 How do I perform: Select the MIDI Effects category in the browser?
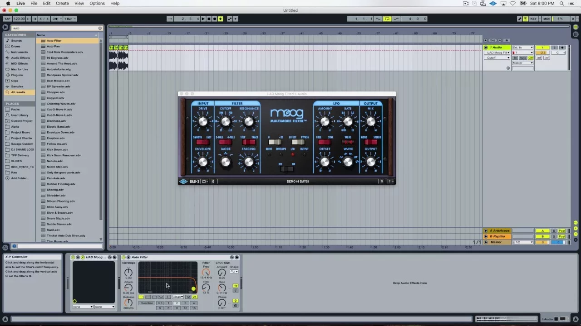pyautogui.click(x=20, y=63)
